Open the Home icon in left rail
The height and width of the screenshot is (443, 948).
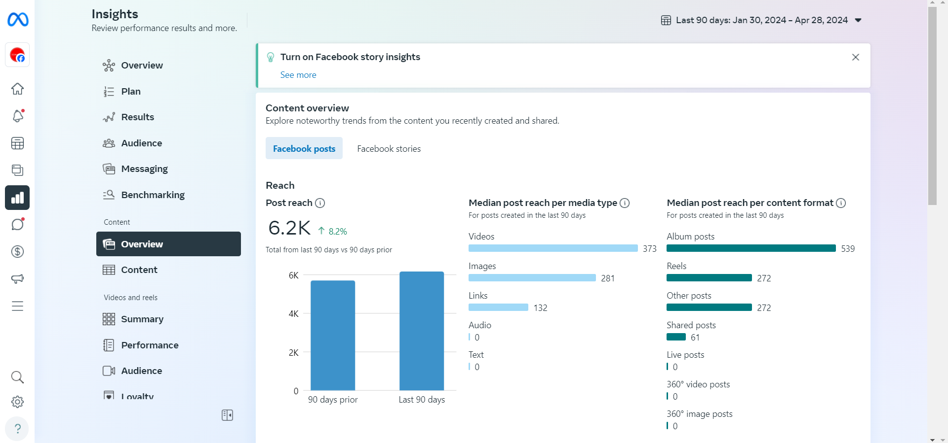click(x=17, y=89)
